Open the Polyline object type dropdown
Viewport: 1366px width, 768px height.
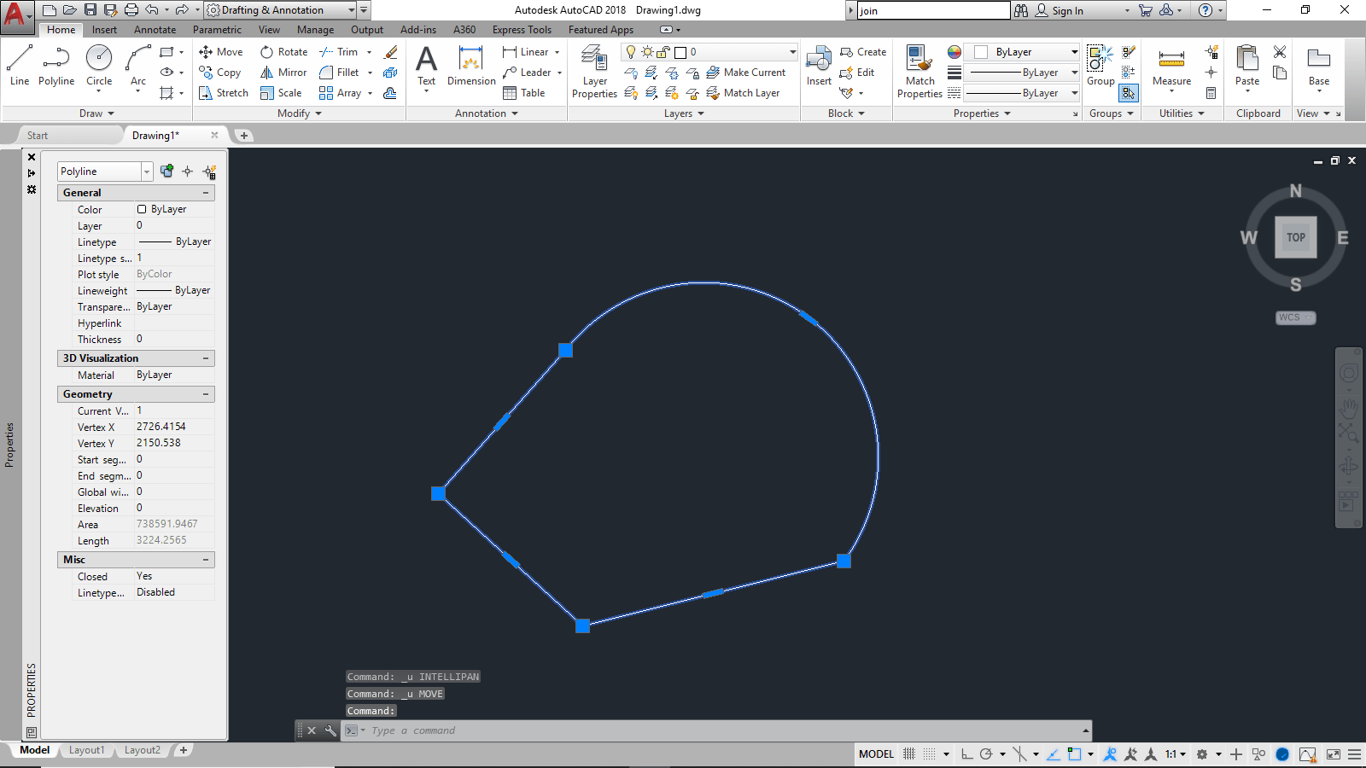pyautogui.click(x=147, y=172)
